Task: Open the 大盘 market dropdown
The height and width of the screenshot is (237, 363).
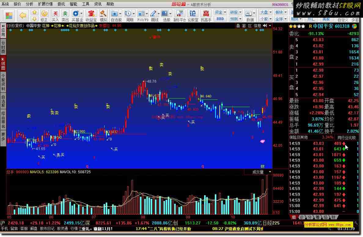Action: pyautogui.click(x=266, y=12)
